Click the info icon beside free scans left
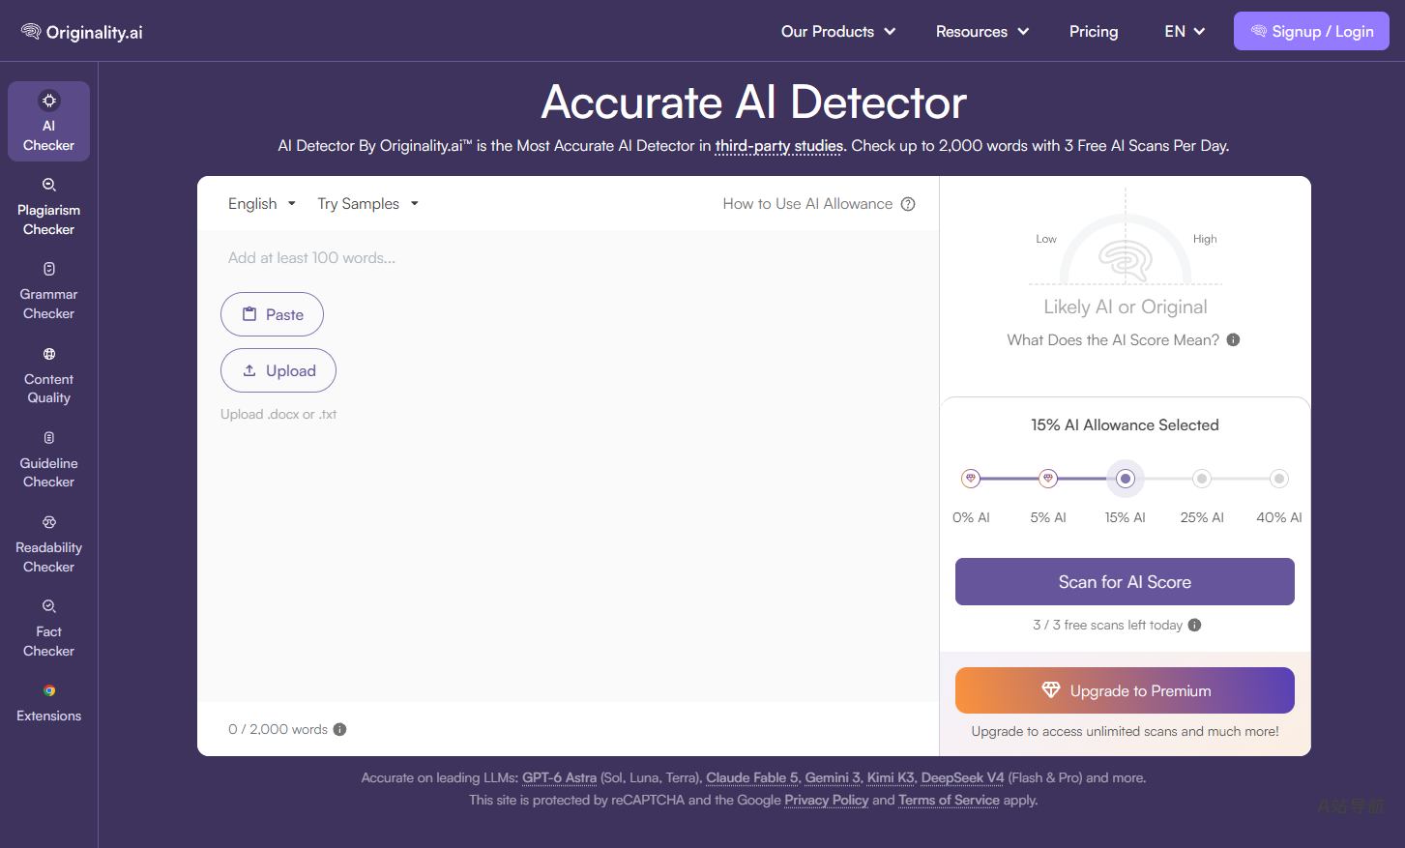This screenshot has height=848, width=1405. [1194, 625]
